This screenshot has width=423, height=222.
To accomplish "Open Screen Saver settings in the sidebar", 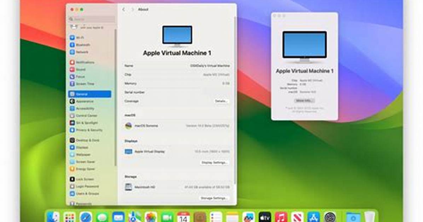I will (82, 162).
